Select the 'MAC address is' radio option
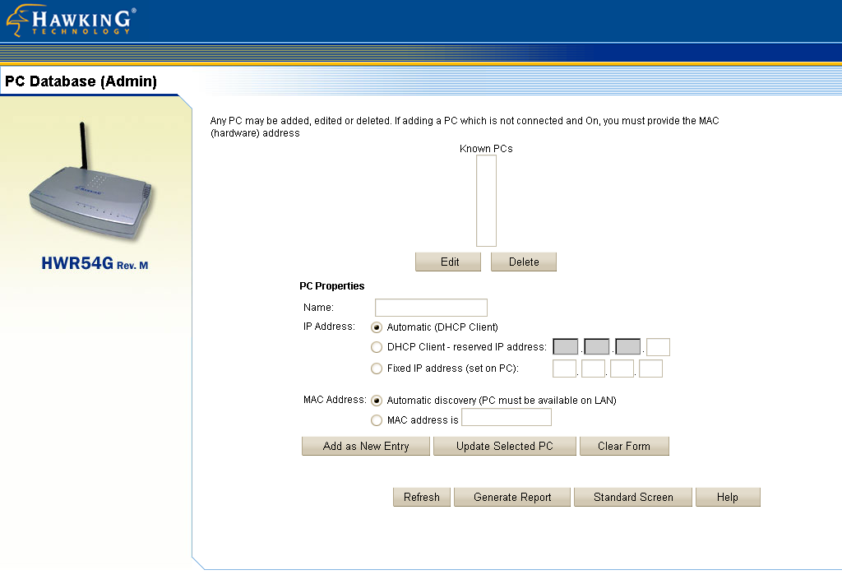This screenshot has width=842, height=584. pyautogui.click(x=377, y=420)
